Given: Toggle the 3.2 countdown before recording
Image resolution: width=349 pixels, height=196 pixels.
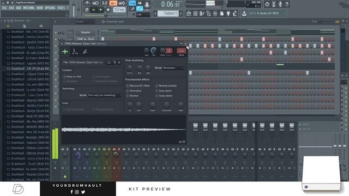Looking at the screenshot, I should 104,3.
